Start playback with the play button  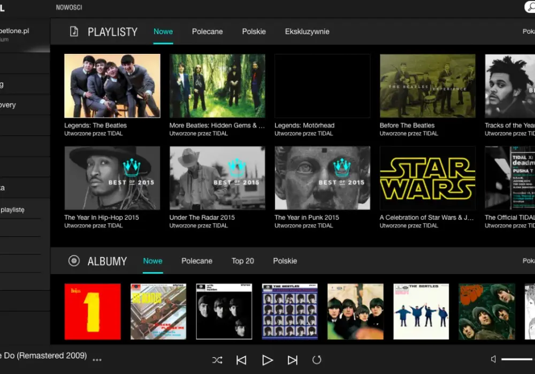click(x=267, y=360)
